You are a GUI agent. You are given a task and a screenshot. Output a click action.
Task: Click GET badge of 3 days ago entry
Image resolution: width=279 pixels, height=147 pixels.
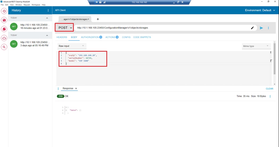(x=14, y=44)
